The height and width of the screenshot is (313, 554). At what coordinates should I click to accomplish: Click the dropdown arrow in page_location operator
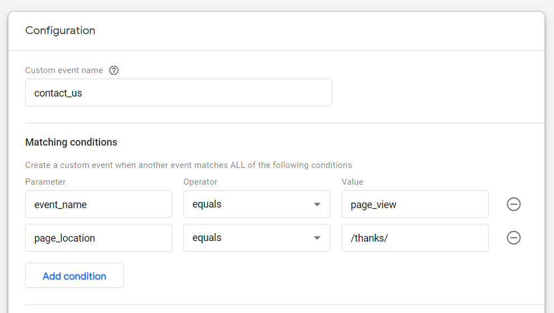[317, 238]
